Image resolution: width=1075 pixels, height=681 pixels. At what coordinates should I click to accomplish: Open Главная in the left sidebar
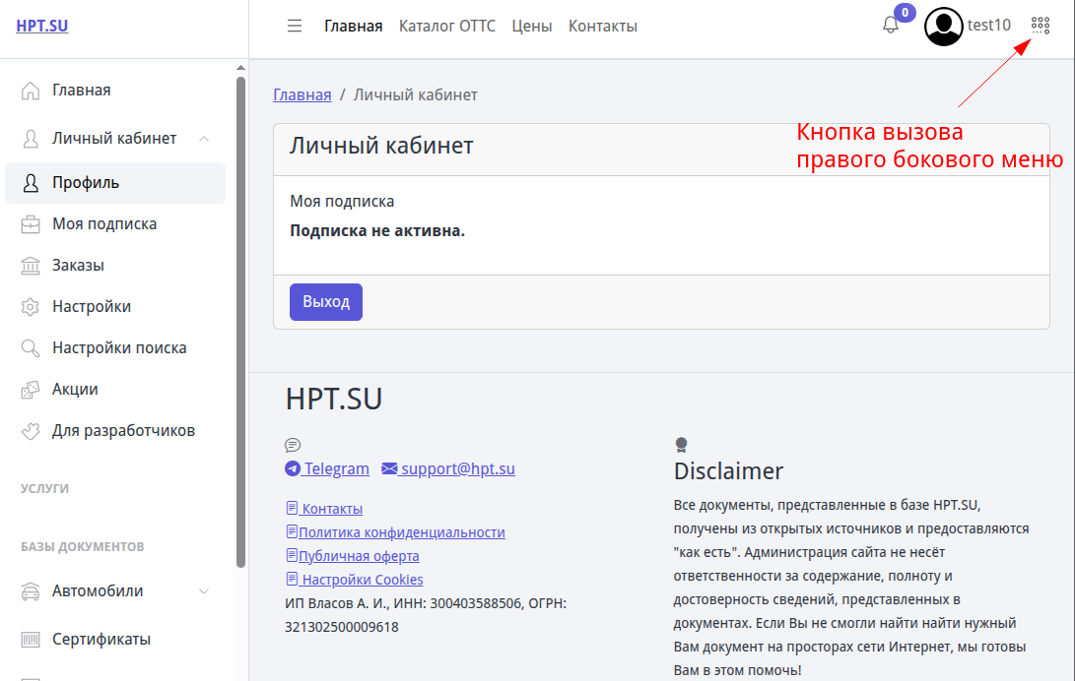click(x=81, y=91)
